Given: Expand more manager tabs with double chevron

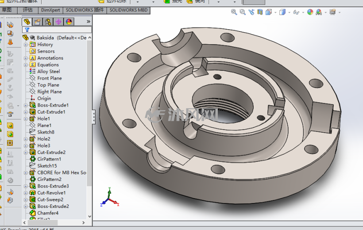Looking at the screenshot, I should click(x=89, y=22).
